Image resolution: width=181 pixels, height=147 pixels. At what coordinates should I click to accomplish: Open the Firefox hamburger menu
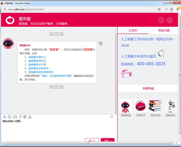point(178,9)
